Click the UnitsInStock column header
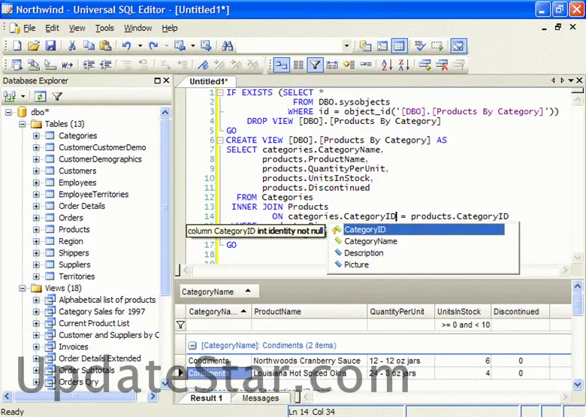The width and height of the screenshot is (586, 417). click(463, 312)
